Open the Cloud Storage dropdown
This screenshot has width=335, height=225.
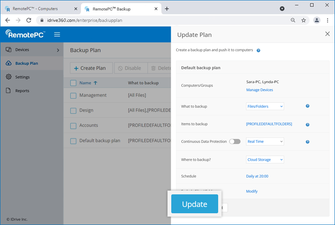pyautogui.click(x=265, y=160)
